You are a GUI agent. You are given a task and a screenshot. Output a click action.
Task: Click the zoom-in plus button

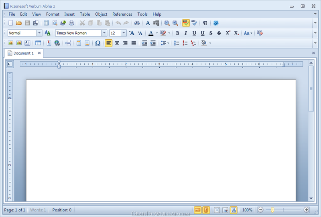tap(306, 210)
